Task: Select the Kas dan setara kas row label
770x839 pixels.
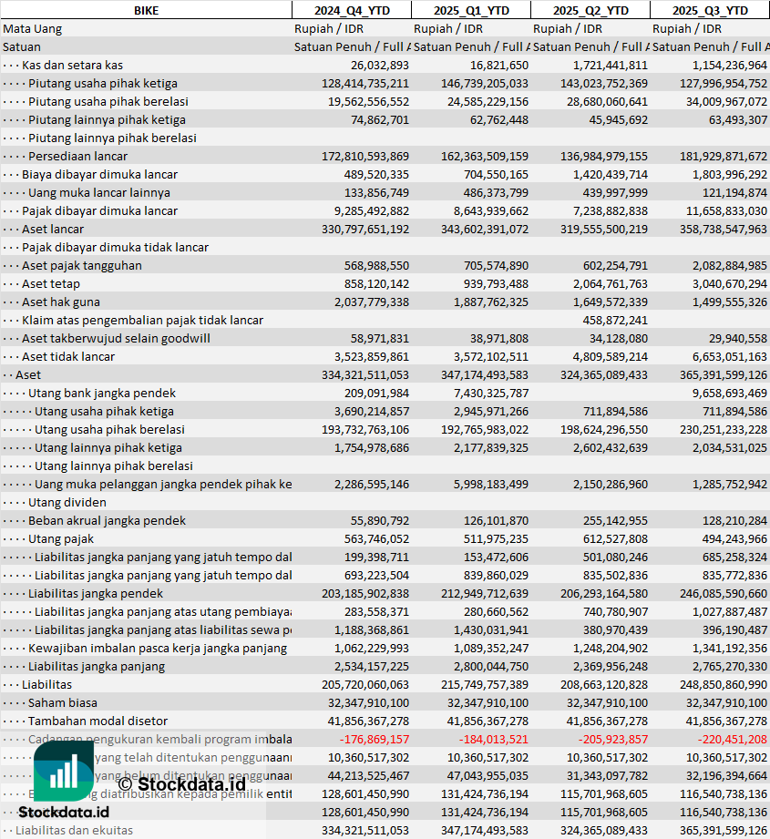Action: coord(72,66)
